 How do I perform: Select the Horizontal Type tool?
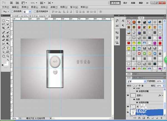pos(8,48)
